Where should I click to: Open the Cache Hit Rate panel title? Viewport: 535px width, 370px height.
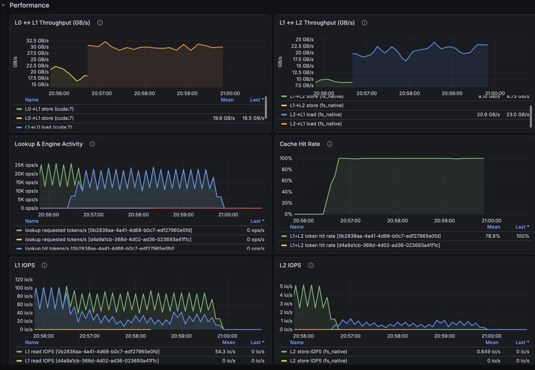click(x=300, y=144)
